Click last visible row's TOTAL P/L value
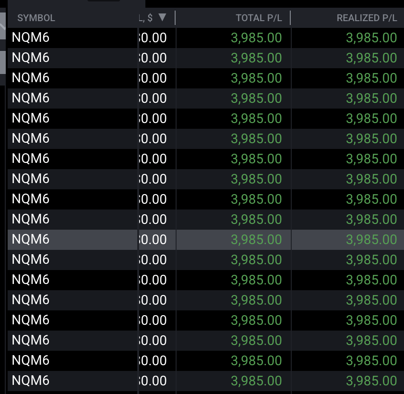404x394 pixels. [256, 381]
